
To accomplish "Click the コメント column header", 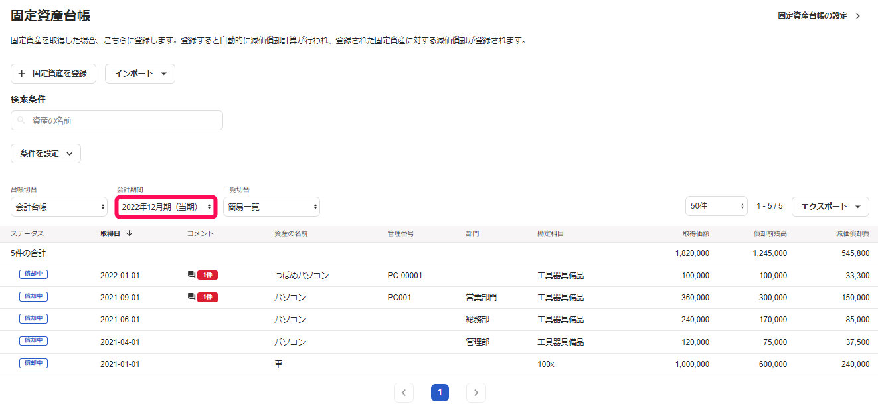I will (201, 233).
